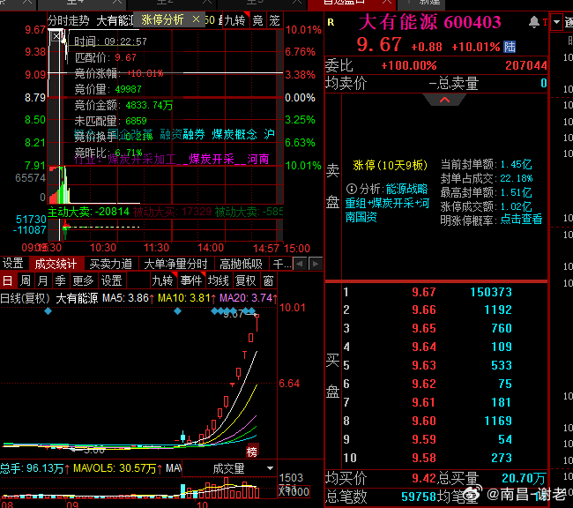The height and width of the screenshot is (508, 573).
Task: Click the 能源战略 analysis link
Action: pos(406,189)
